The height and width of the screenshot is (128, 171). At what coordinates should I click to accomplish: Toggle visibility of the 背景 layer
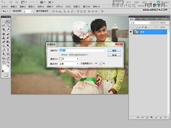131,32
